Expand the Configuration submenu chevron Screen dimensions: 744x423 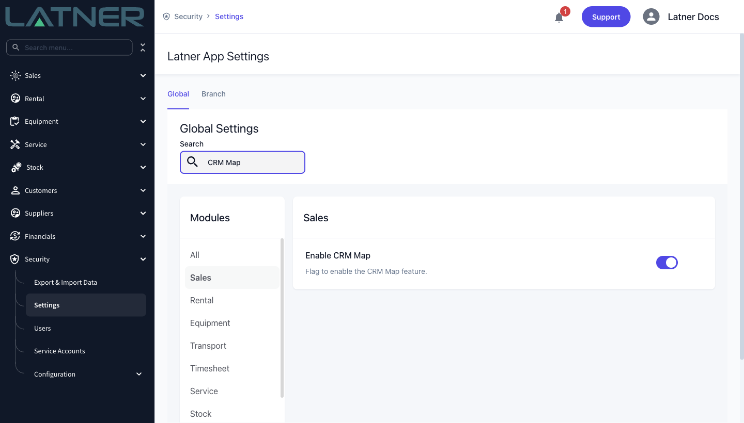click(139, 374)
